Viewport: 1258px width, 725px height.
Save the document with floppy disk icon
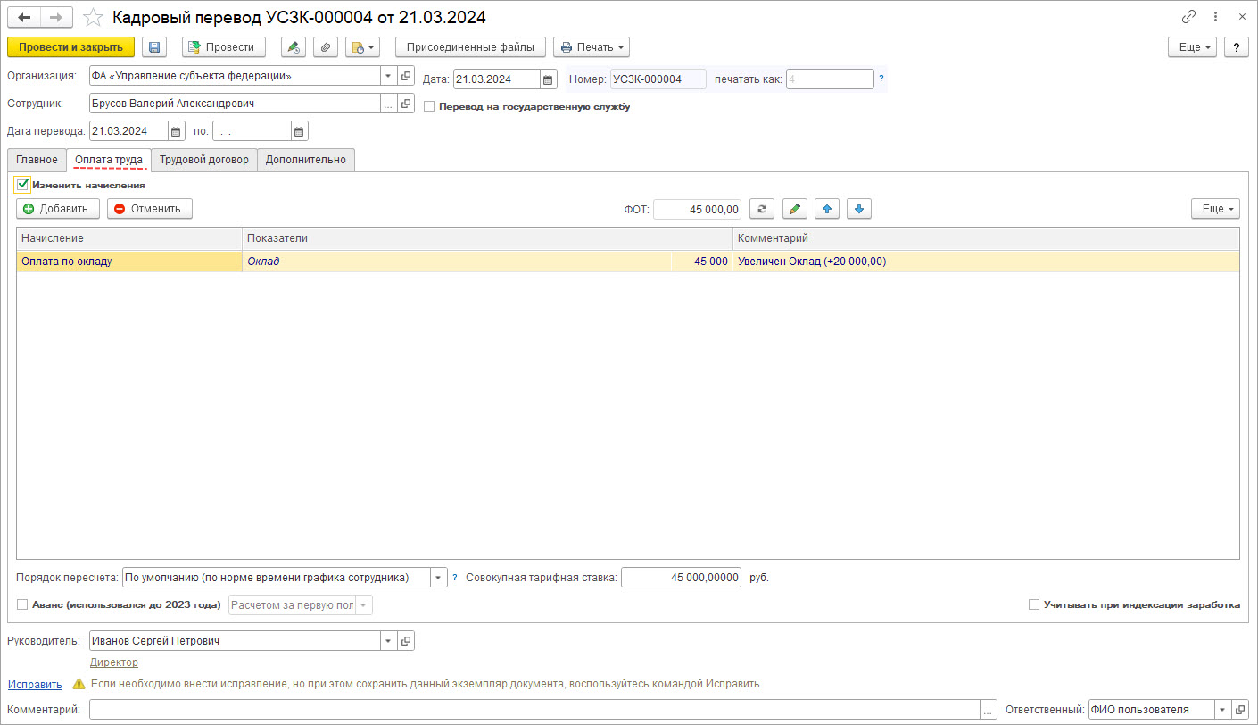tap(155, 46)
